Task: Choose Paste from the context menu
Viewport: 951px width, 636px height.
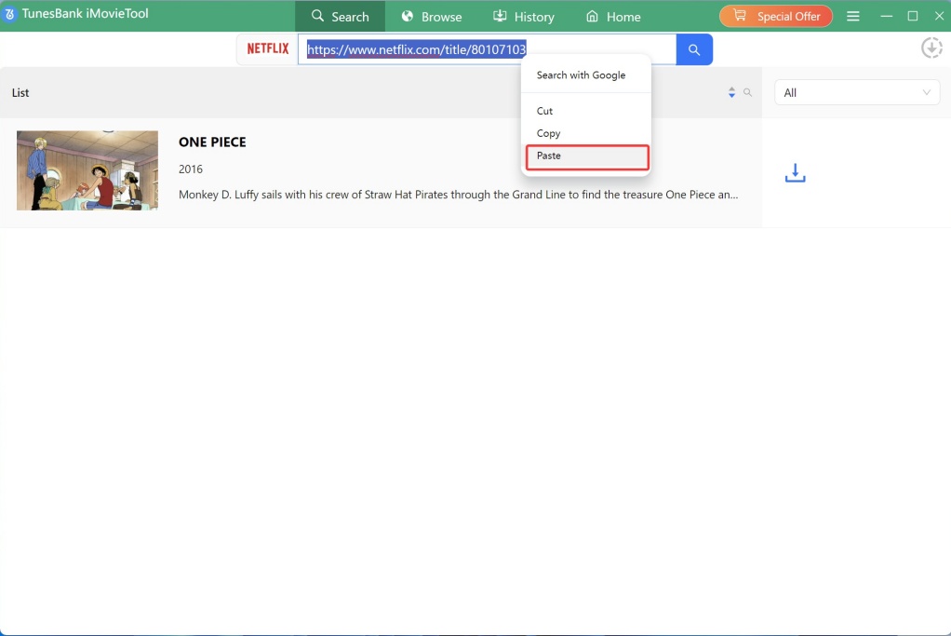Action: 586,156
